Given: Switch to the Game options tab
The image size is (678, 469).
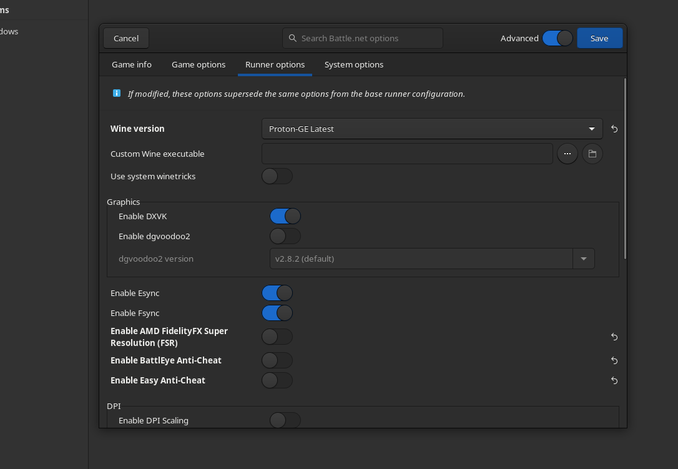Looking at the screenshot, I should point(199,64).
